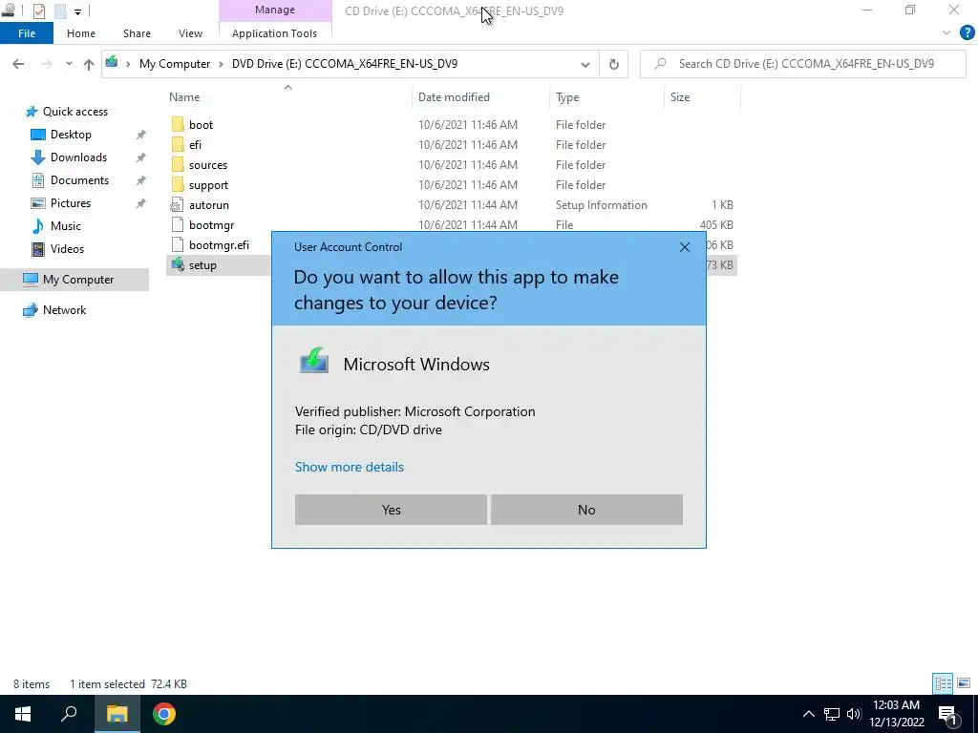Select the bootmgr.efi file
This screenshot has height=733, width=978.
(x=219, y=245)
